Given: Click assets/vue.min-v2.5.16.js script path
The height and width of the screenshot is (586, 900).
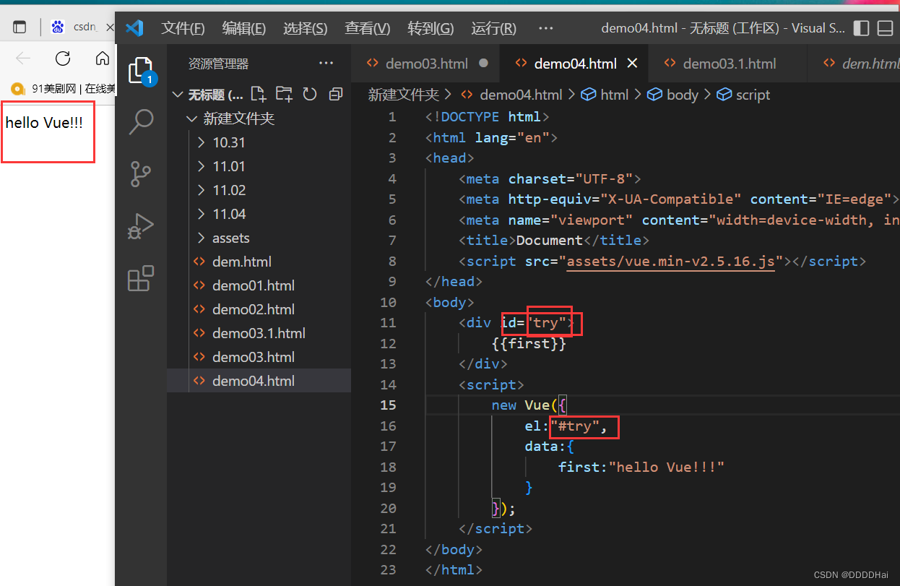Looking at the screenshot, I should (x=670, y=261).
